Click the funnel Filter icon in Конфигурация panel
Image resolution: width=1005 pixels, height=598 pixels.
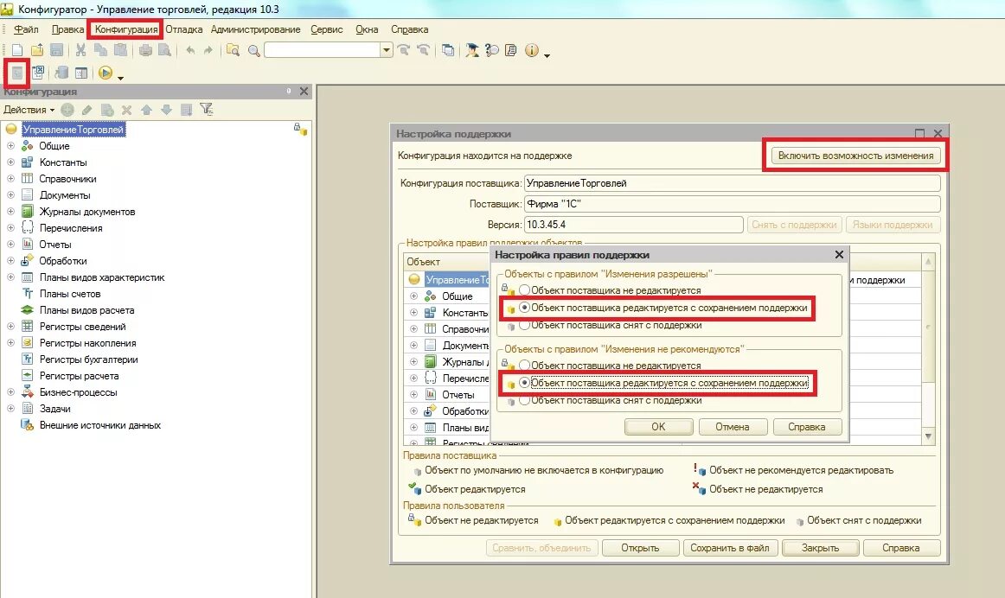click(x=206, y=110)
